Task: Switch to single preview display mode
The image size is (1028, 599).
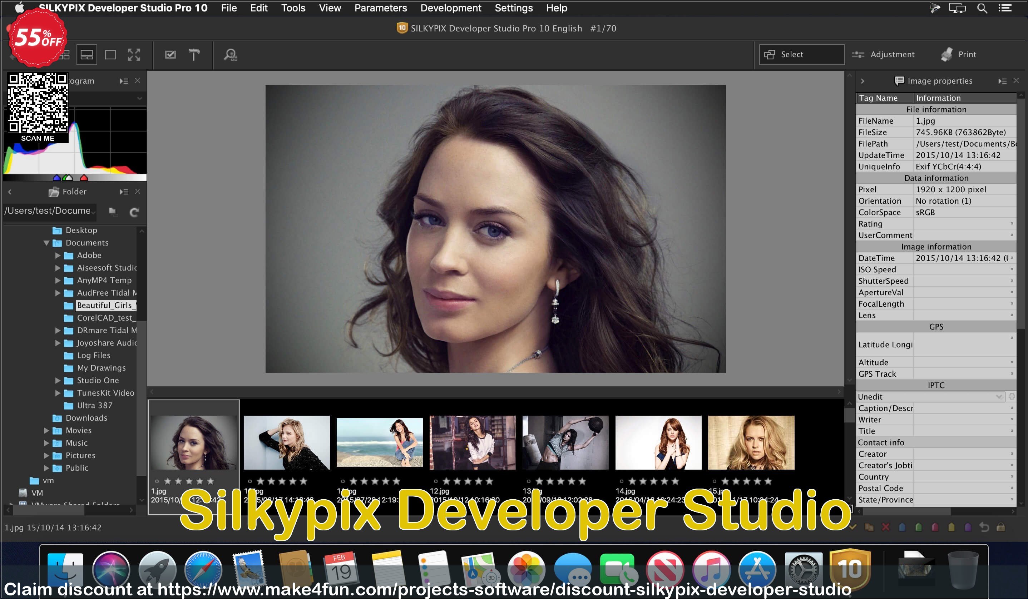Action: [x=110, y=55]
